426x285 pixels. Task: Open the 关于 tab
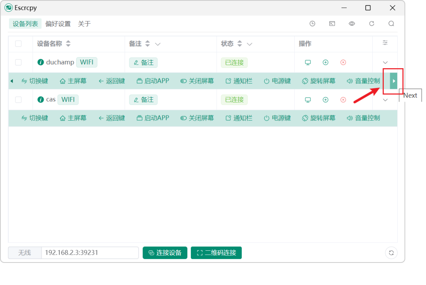[84, 24]
